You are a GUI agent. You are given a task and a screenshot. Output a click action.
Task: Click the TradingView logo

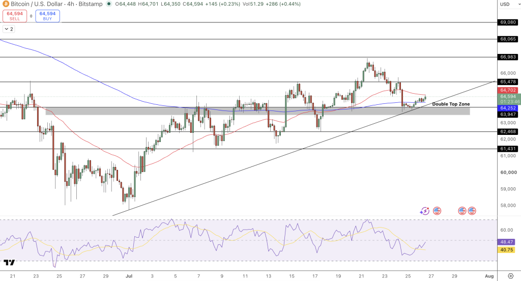(9, 263)
